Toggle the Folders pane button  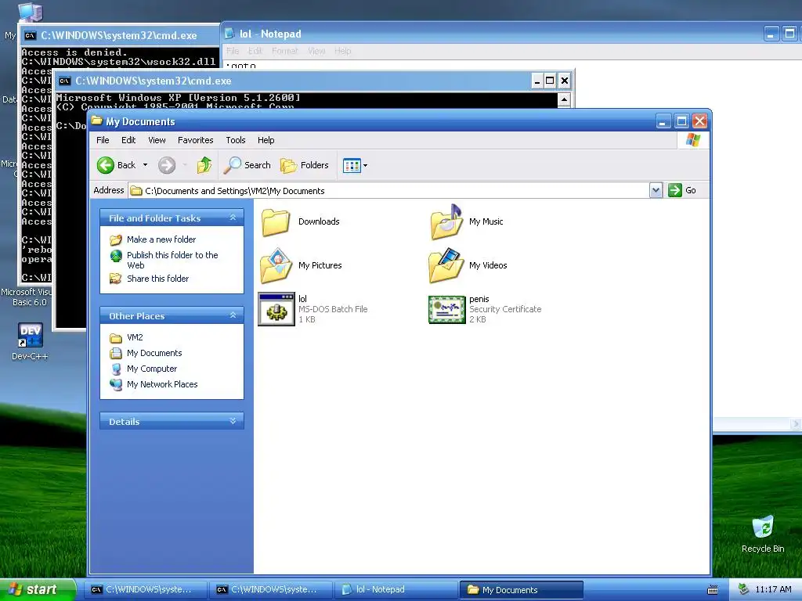coord(305,165)
